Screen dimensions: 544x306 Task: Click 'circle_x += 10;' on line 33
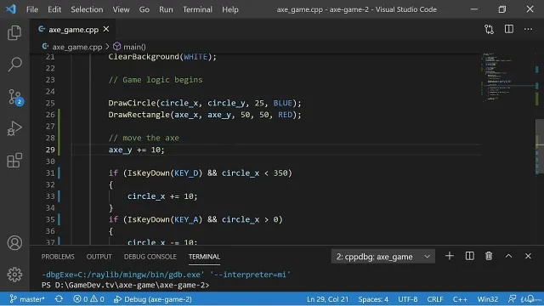pos(162,196)
